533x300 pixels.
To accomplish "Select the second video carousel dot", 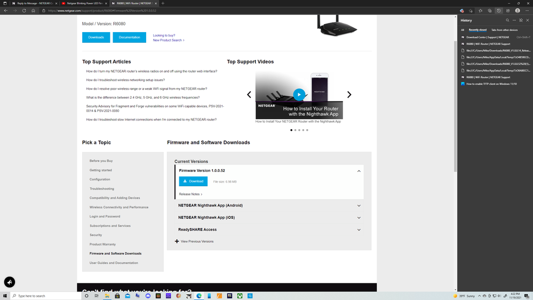I will tap(295, 130).
